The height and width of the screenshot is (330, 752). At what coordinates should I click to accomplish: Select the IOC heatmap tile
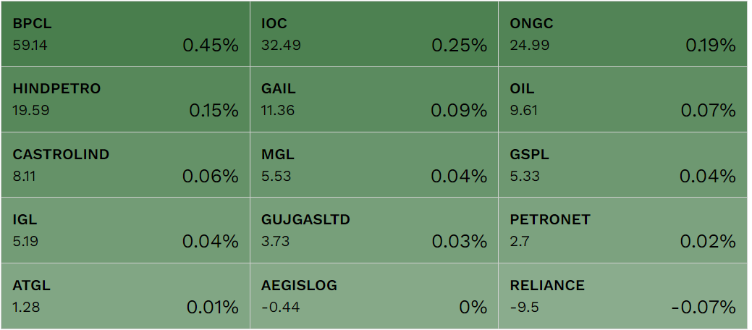373,34
